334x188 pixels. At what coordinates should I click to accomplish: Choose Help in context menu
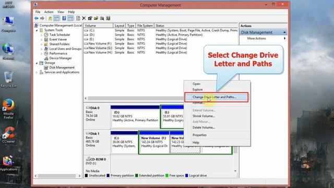(x=217, y=143)
